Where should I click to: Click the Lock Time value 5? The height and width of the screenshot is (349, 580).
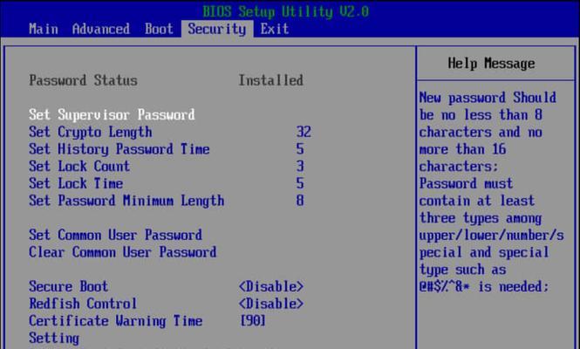pos(300,183)
